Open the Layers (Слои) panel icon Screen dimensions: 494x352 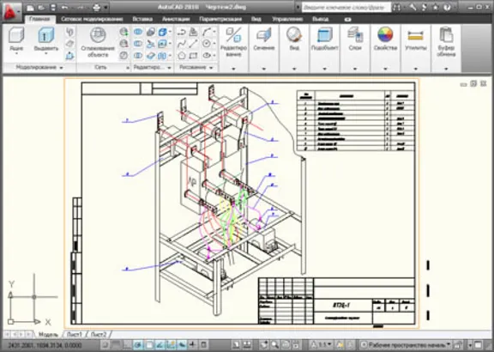[x=355, y=34]
